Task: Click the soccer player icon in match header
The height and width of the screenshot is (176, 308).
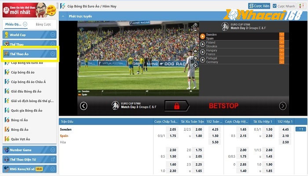Action: (225, 26)
